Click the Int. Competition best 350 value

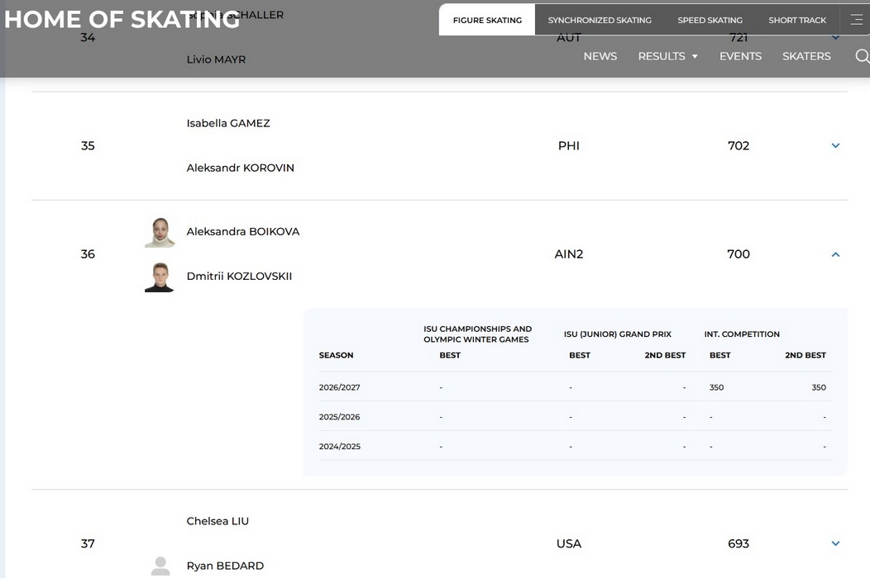[716, 387]
